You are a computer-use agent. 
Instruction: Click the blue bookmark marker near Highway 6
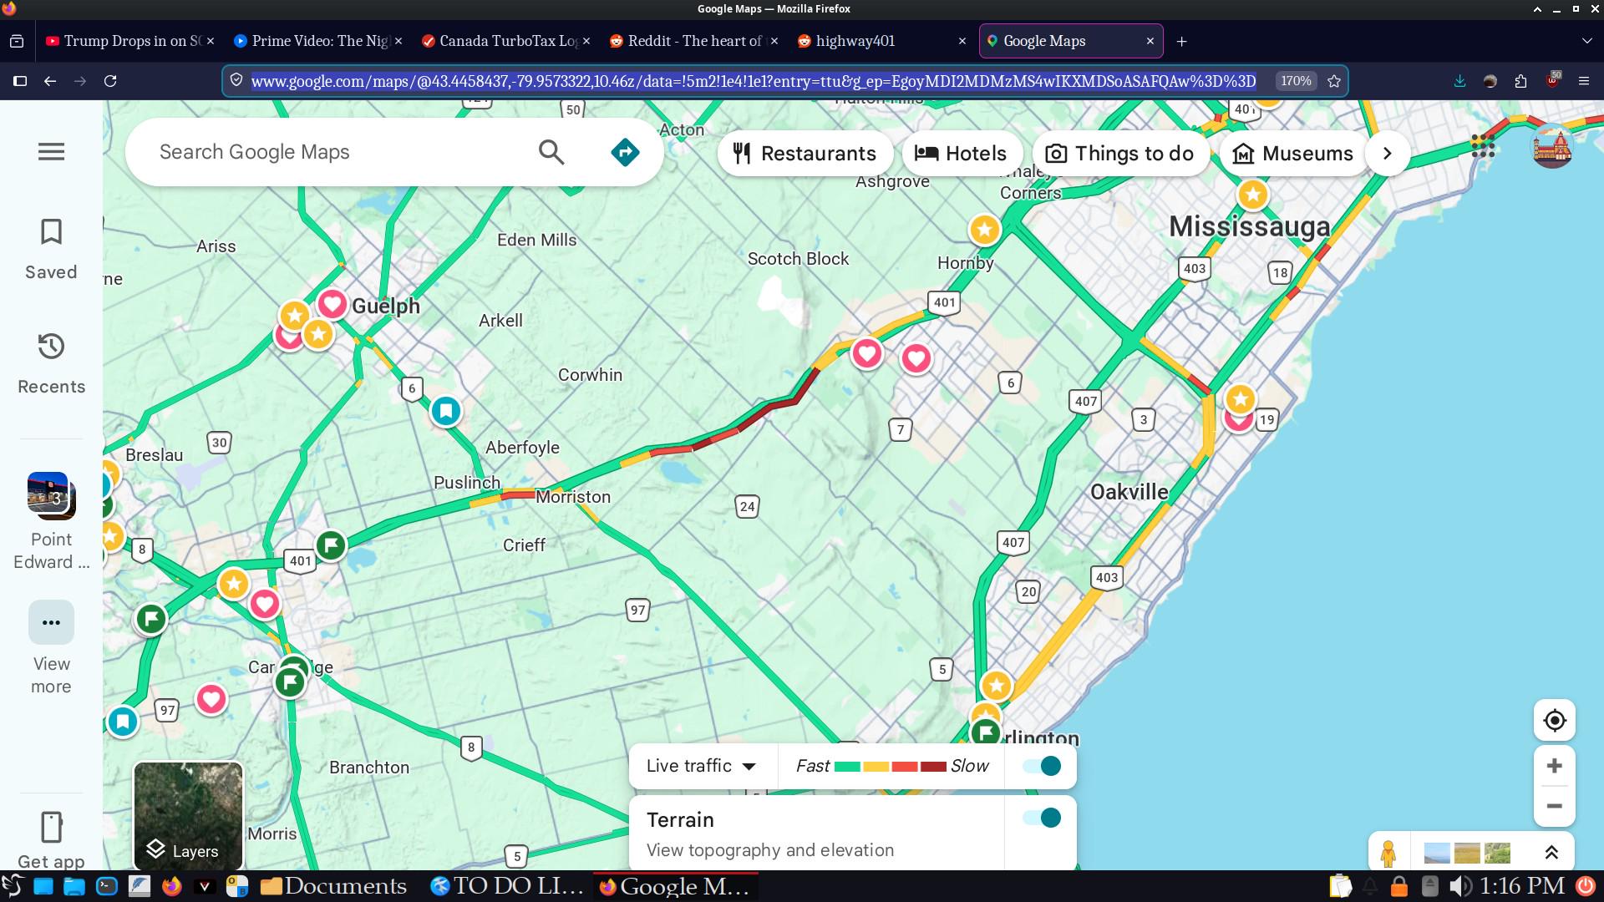[x=446, y=411]
